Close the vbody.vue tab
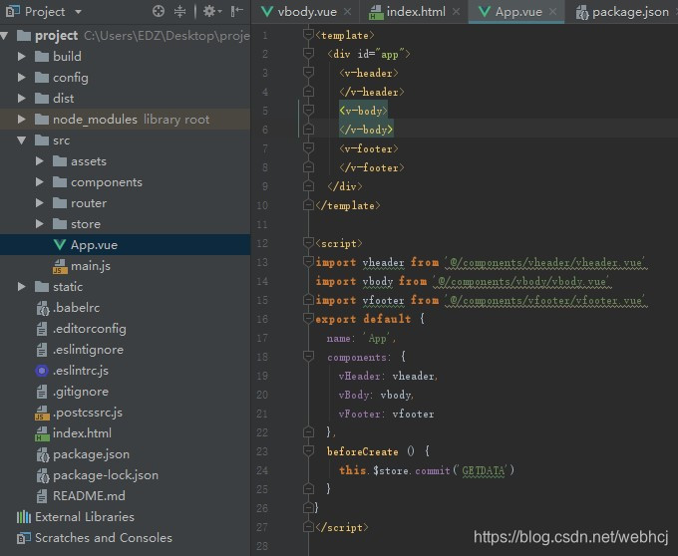 click(347, 12)
